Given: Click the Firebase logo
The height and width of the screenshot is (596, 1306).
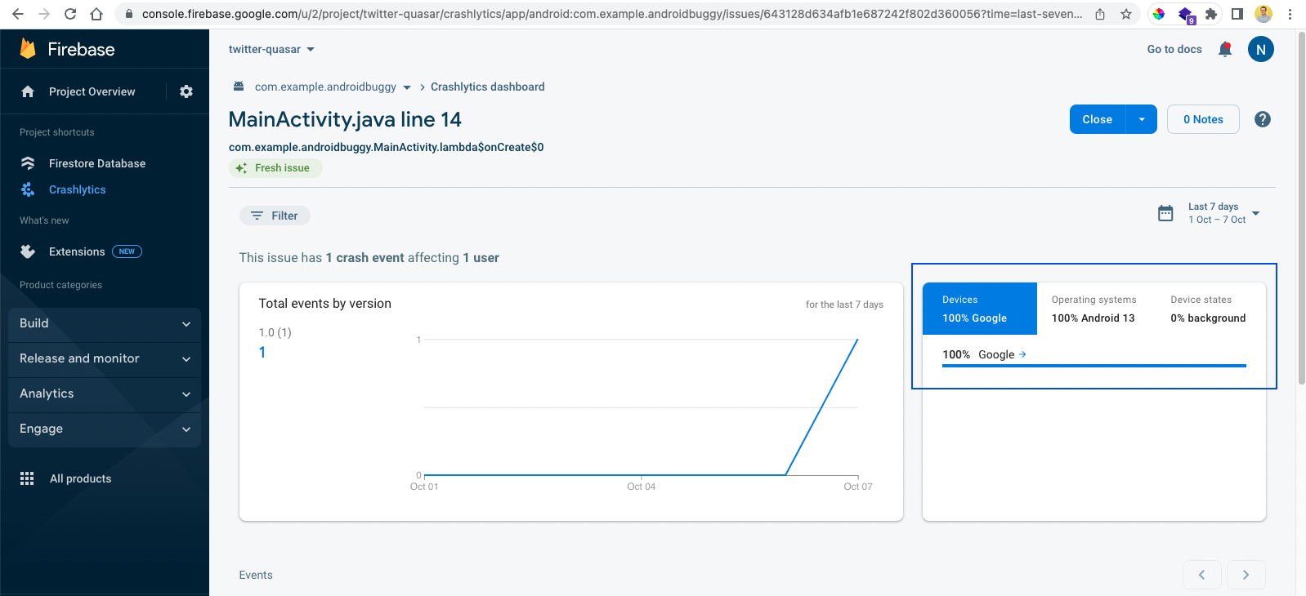Looking at the screenshot, I should click(67, 49).
